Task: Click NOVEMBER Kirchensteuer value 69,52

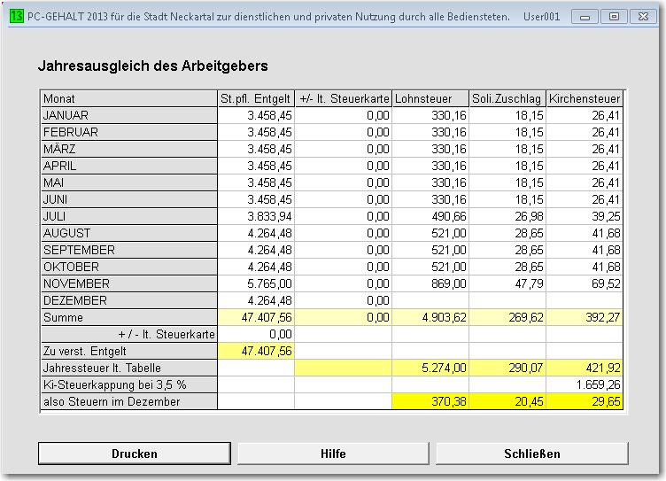Action: tap(585, 283)
